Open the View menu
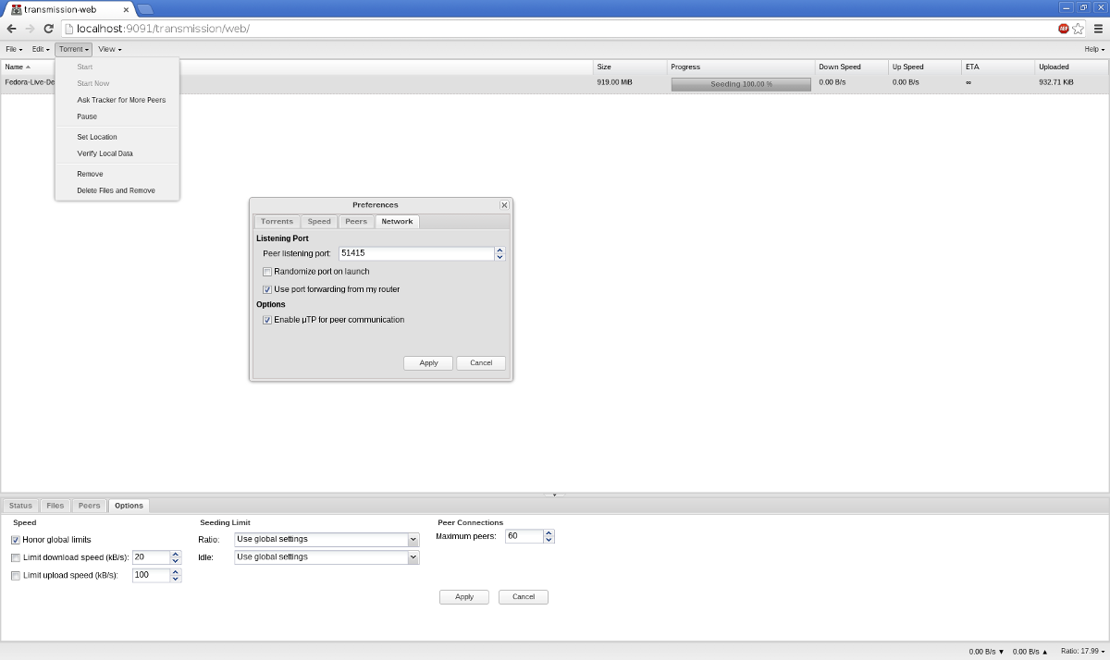The image size is (1110, 660). coord(109,49)
